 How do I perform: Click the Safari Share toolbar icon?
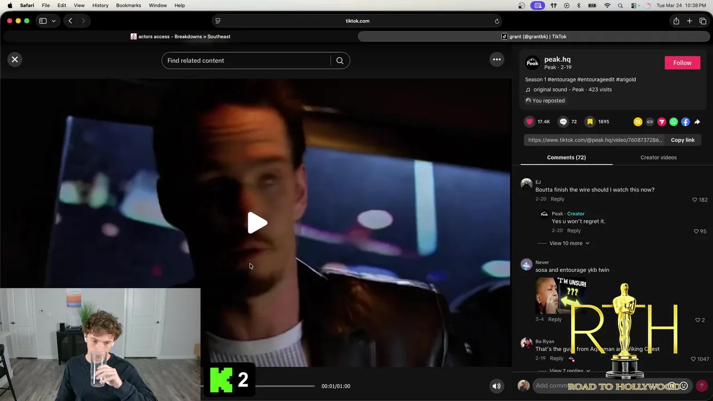676,21
